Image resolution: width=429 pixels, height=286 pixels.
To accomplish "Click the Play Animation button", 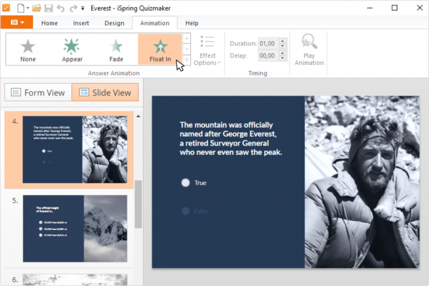I will point(309,50).
